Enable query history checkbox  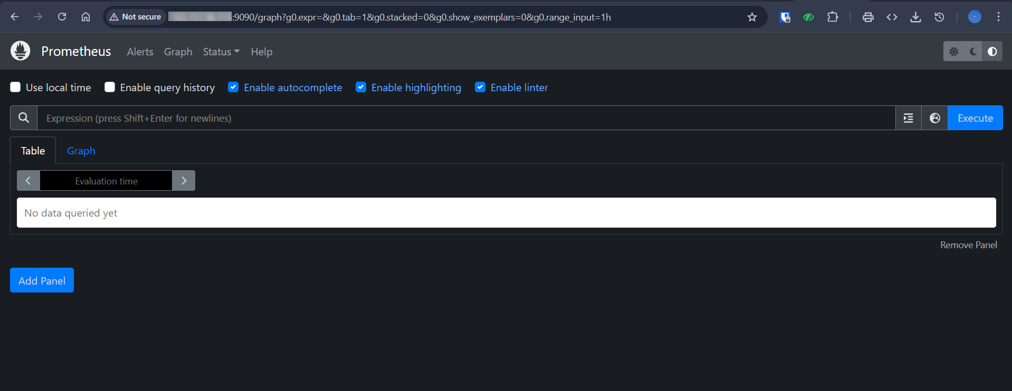(x=110, y=87)
